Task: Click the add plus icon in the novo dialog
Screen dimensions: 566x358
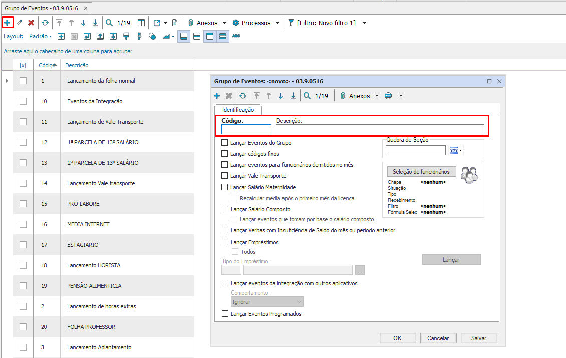Action: (217, 96)
